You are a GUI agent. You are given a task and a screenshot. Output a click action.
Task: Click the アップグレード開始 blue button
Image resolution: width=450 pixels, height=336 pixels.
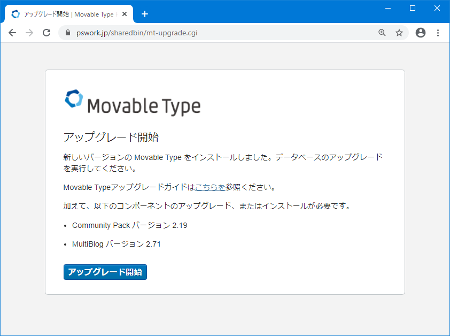tap(105, 272)
